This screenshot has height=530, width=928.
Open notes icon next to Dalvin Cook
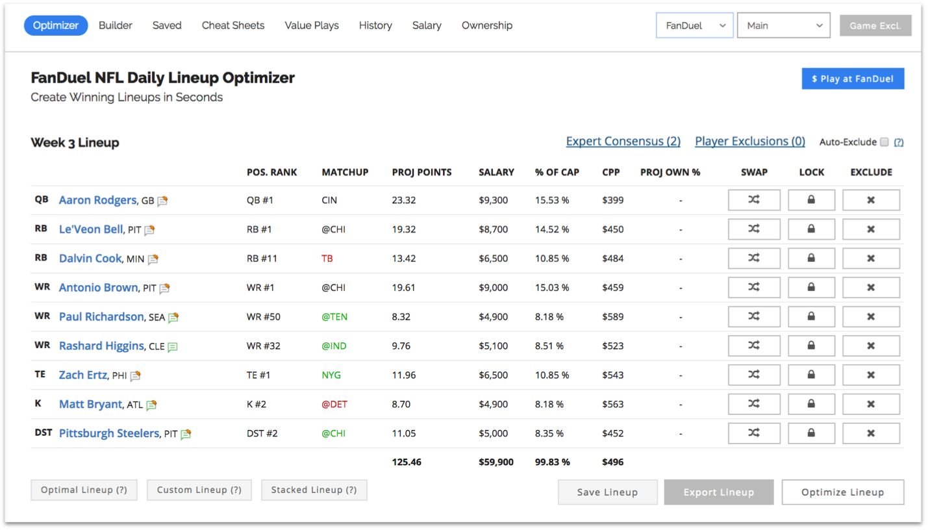[x=153, y=259]
